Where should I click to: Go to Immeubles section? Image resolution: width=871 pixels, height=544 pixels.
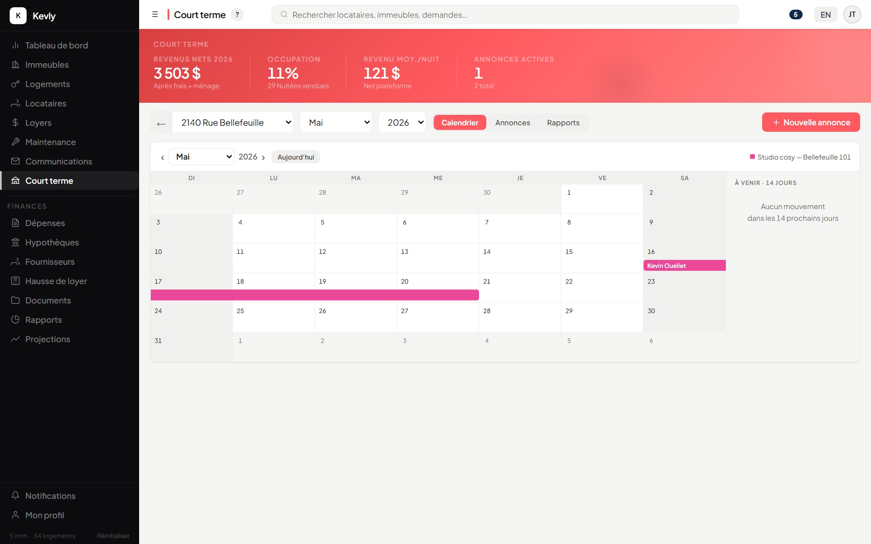pyautogui.click(x=69, y=64)
